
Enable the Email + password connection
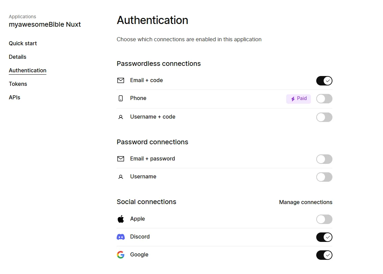pos(324,159)
